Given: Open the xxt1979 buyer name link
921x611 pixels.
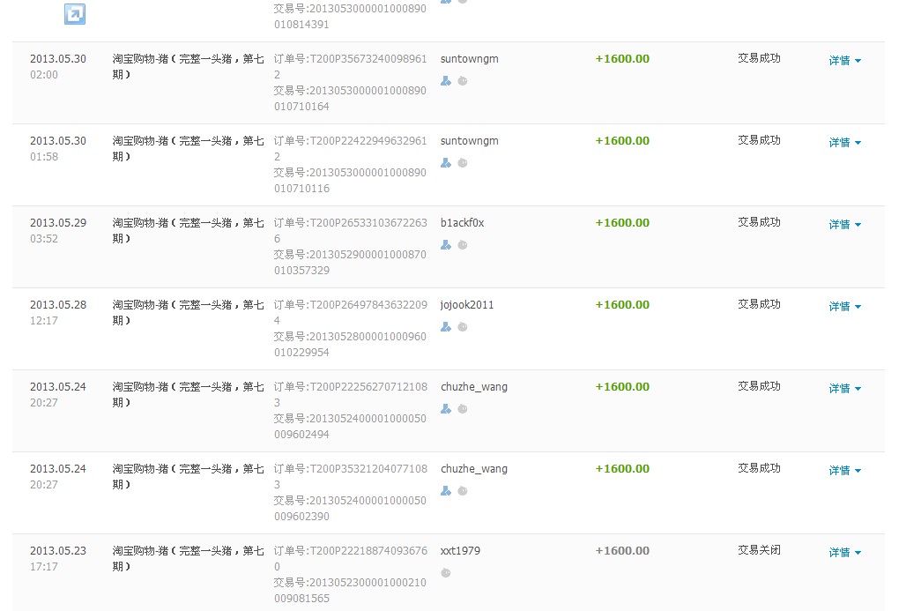Looking at the screenshot, I should click(460, 551).
